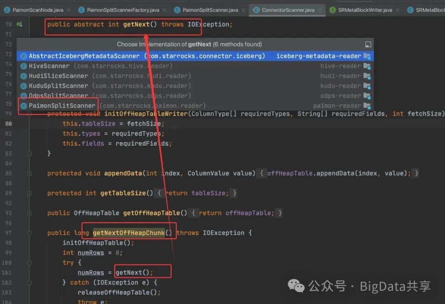Click the class icon beside PaimonSplitScanner
This screenshot has height=304, width=445.
coord(24,106)
